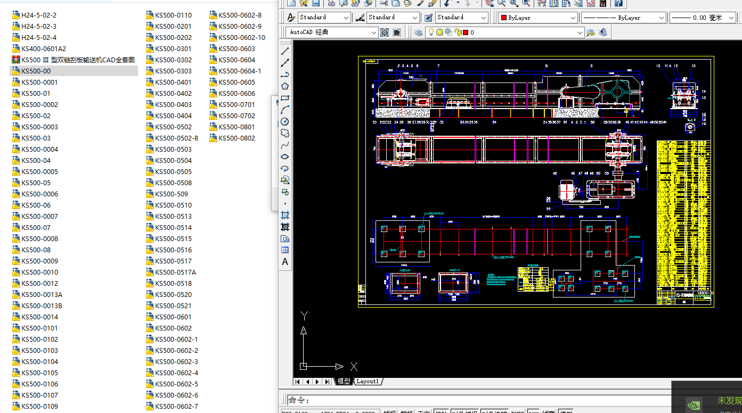
Task: Select the Multiline Text tool
Action: tap(285, 262)
